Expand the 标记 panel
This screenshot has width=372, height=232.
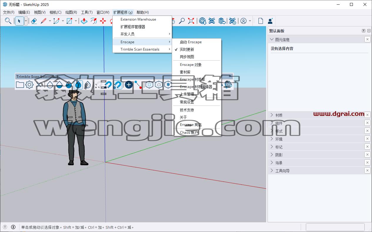click(272, 147)
